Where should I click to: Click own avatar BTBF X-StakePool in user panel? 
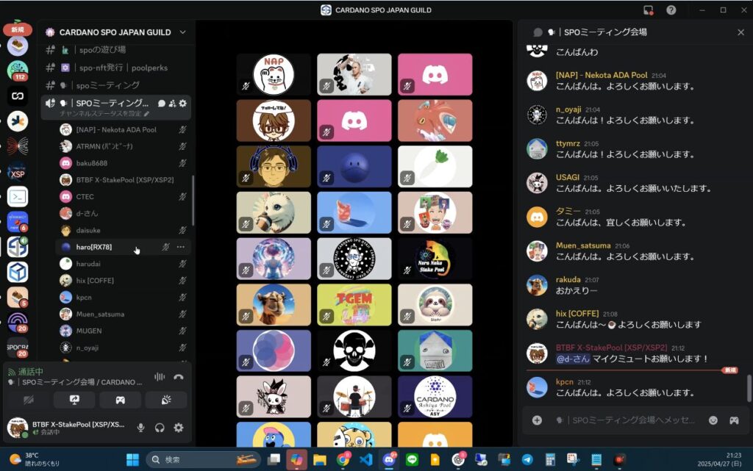pos(18,428)
